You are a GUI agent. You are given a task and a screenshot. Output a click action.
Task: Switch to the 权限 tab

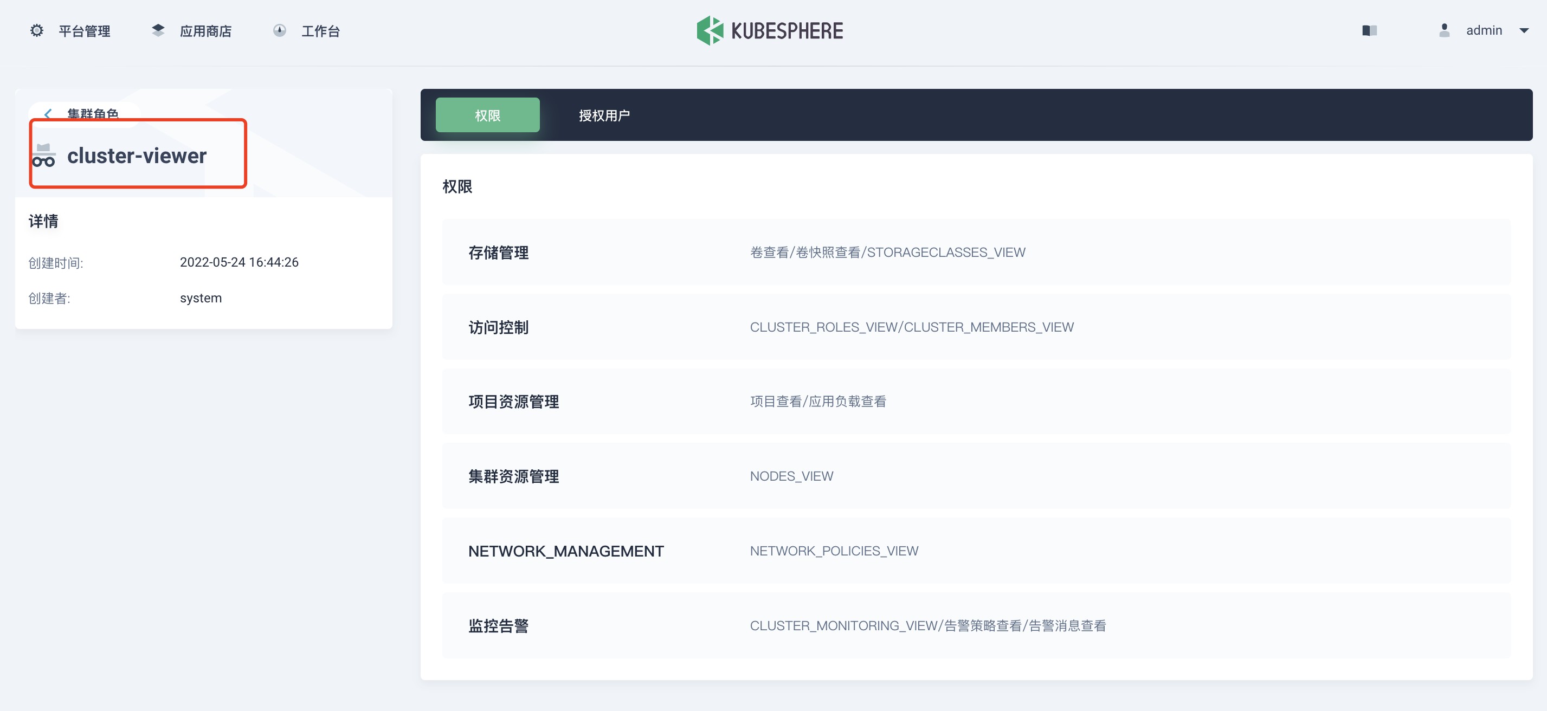click(487, 115)
